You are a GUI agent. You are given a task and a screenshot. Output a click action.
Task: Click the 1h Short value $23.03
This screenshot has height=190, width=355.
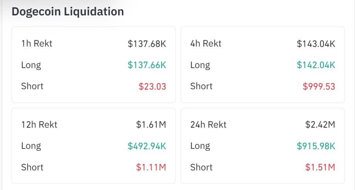152,87
